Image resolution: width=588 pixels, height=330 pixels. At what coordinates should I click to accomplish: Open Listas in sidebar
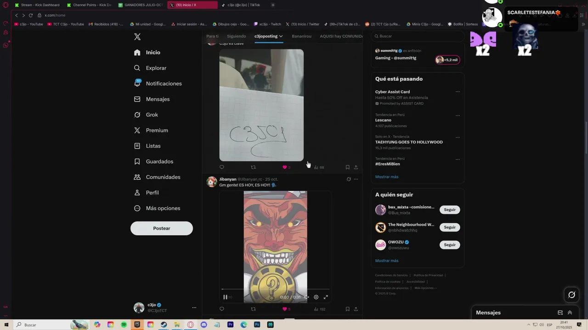click(147, 146)
